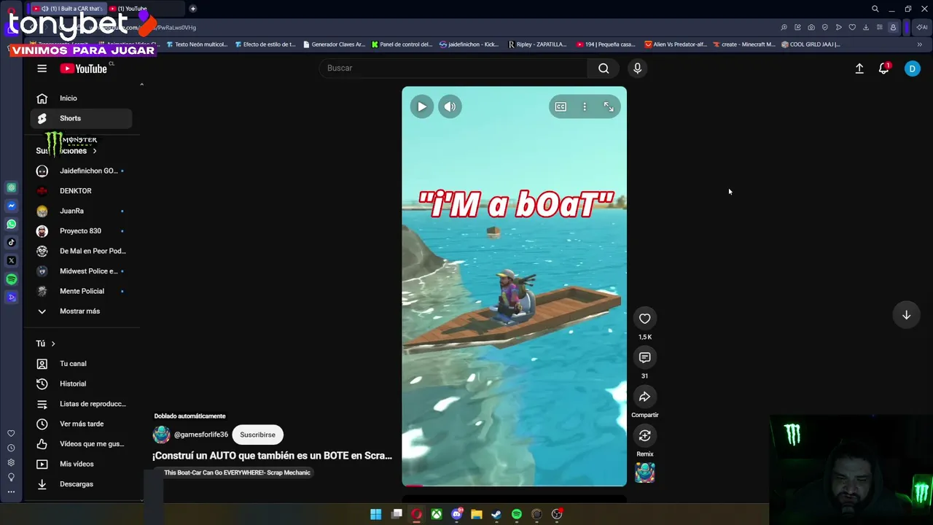
Task: Open the "Generador Claves Ar..." bookmark
Action: click(x=334, y=44)
